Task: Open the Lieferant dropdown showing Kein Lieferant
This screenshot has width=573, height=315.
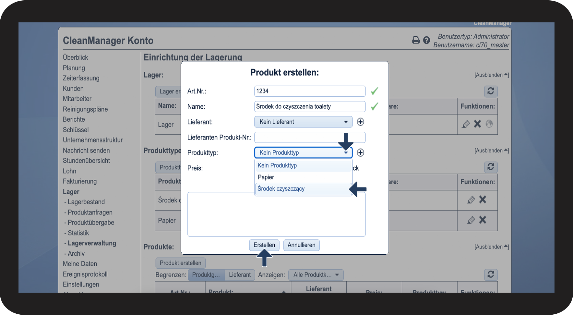Action: [303, 122]
